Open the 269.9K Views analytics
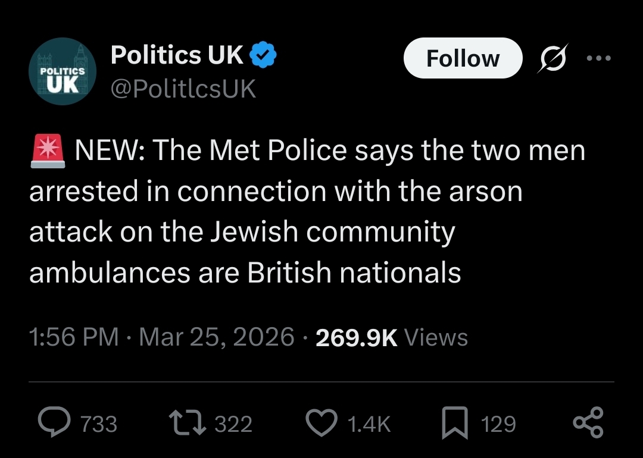Image resolution: width=643 pixels, height=458 pixels. [x=391, y=337]
